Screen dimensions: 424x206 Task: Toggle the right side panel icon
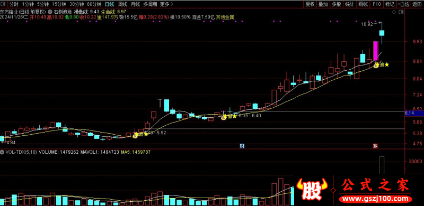coord(402,12)
